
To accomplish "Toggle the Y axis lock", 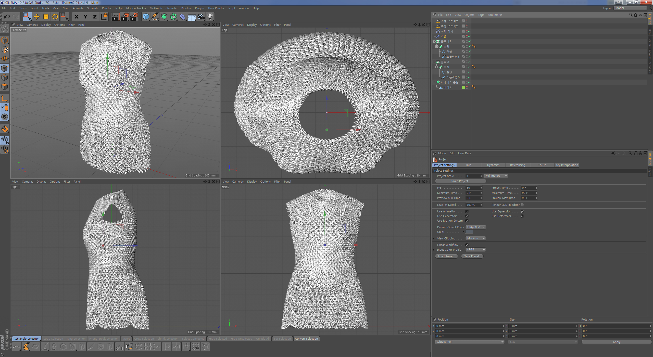I will point(85,17).
